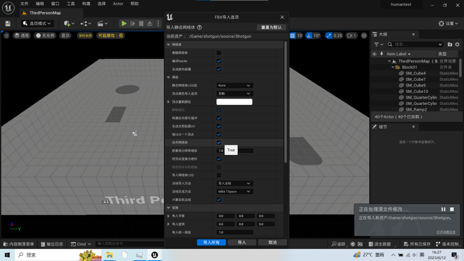Open Outliner settings gear icon
Image resolution: width=464 pixels, height=261 pixels.
coord(457,44)
